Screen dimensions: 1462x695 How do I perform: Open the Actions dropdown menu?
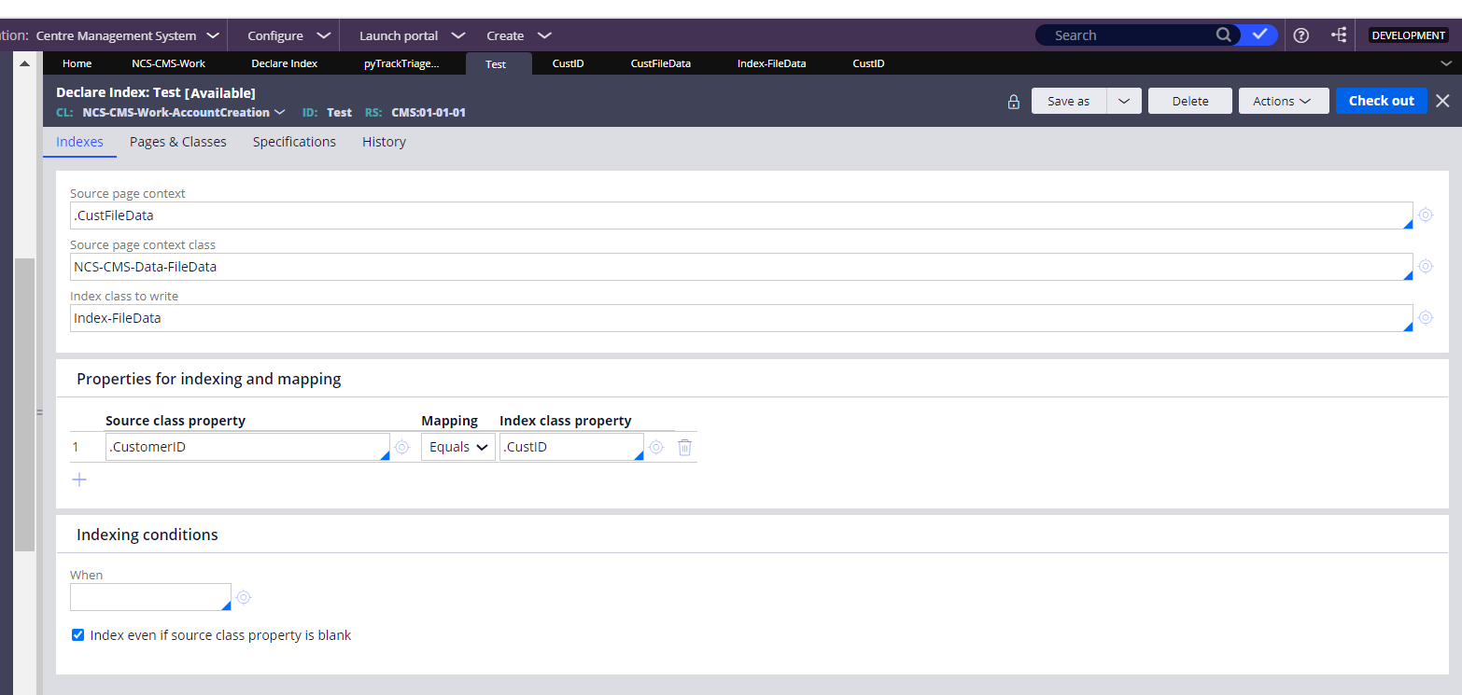[x=1284, y=101]
